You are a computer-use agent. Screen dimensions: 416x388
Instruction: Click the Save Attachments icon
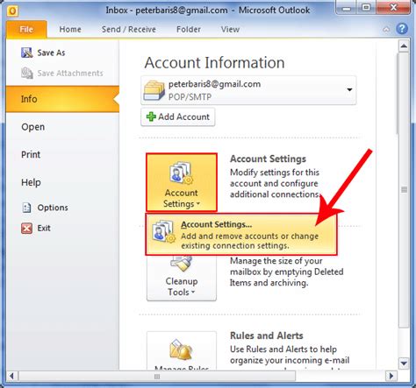coord(27,73)
